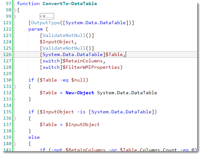Click the $RetainColumns switch parameter on line 127
The height and width of the screenshot is (156, 202).
click(83, 61)
